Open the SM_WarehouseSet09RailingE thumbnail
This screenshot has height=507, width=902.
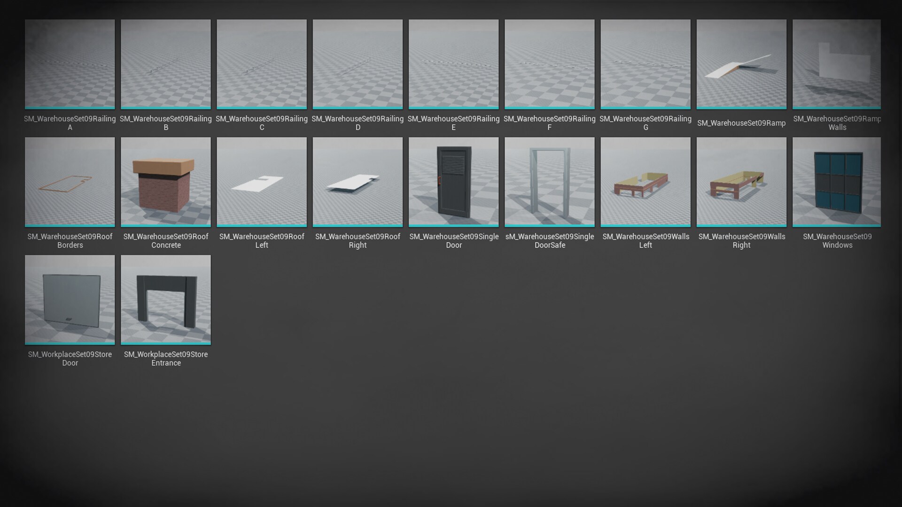[x=453, y=64]
